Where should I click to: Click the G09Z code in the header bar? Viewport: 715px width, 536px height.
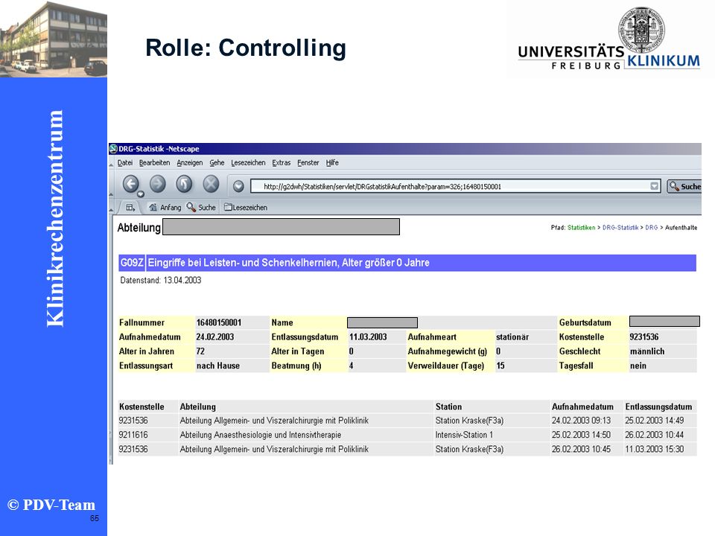coord(132,263)
